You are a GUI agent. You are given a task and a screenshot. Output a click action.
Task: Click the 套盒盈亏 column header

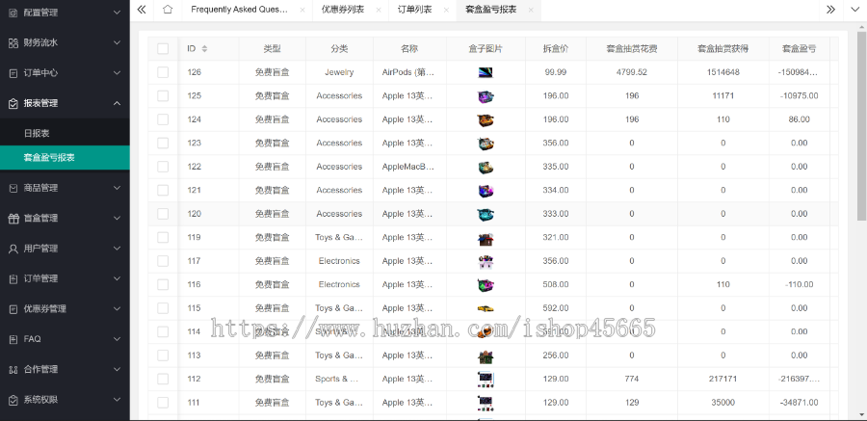[799, 49]
